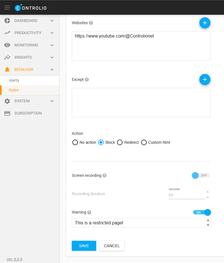
Task: Show help tooltip for Screen recording
Action: pyautogui.click(x=105, y=175)
